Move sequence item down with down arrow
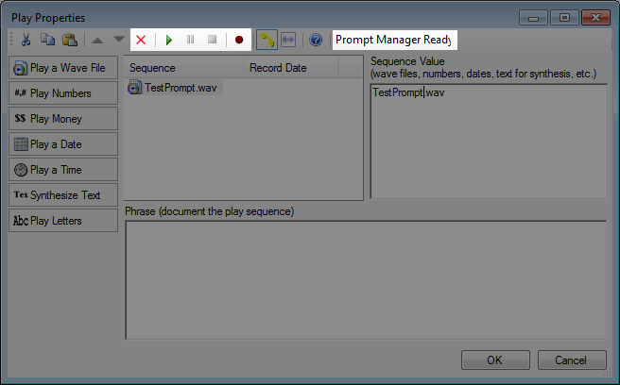Image resolution: width=620 pixels, height=385 pixels. pos(119,39)
